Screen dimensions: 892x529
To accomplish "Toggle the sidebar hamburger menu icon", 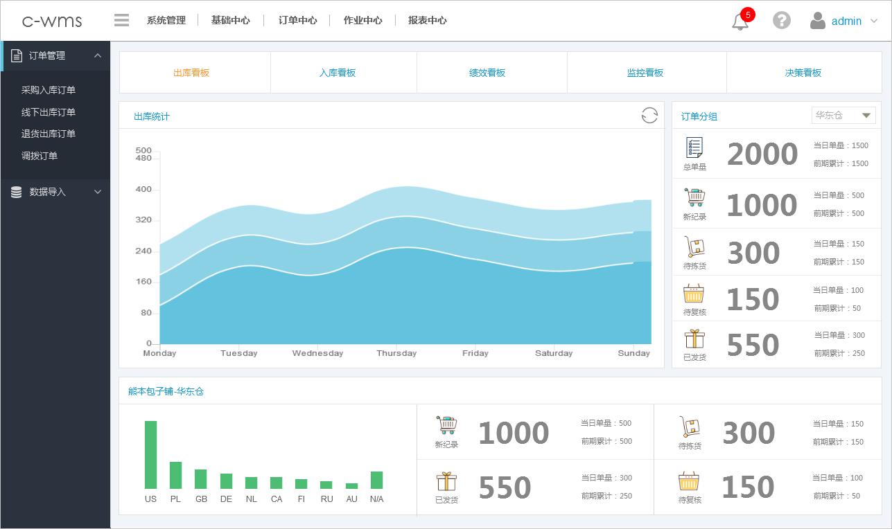I will point(121,20).
